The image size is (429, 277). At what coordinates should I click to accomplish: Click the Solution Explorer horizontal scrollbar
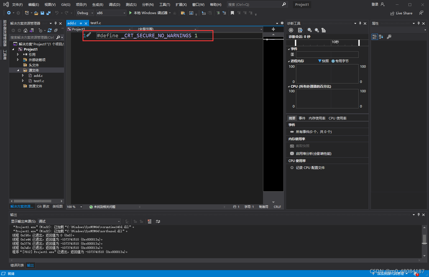(32, 201)
